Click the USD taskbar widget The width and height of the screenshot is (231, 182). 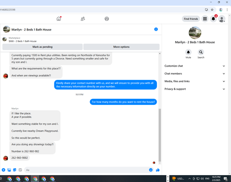(x=178, y=179)
